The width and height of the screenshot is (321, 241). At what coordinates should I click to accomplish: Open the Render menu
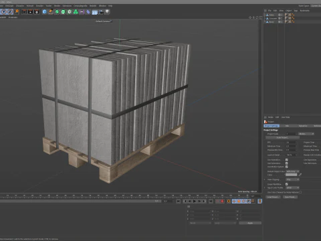point(57,6)
